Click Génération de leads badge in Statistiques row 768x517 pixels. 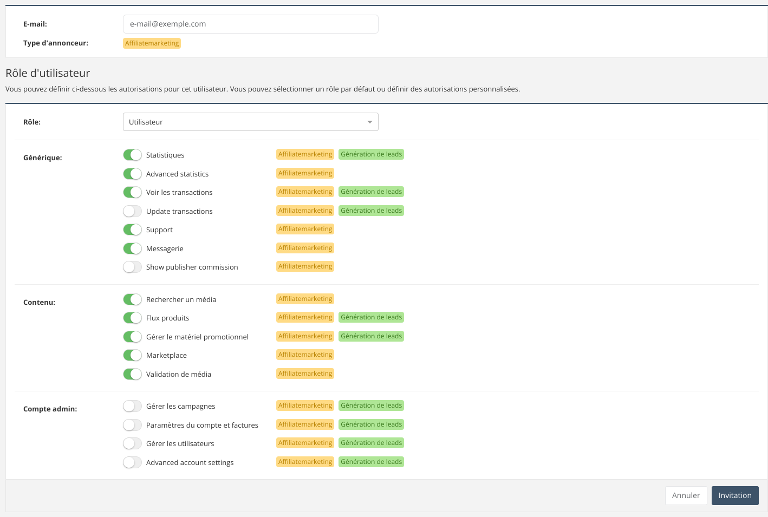pos(371,154)
